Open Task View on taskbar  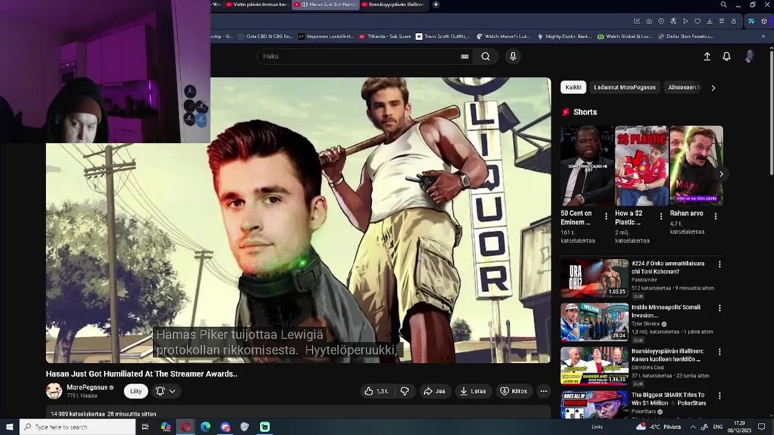[x=145, y=427]
